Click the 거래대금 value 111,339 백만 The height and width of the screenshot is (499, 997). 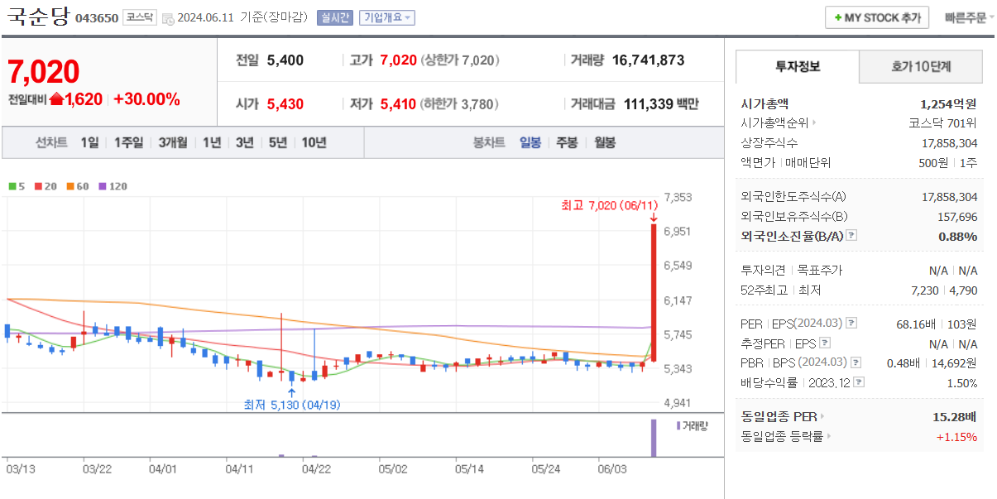pos(660,104)
